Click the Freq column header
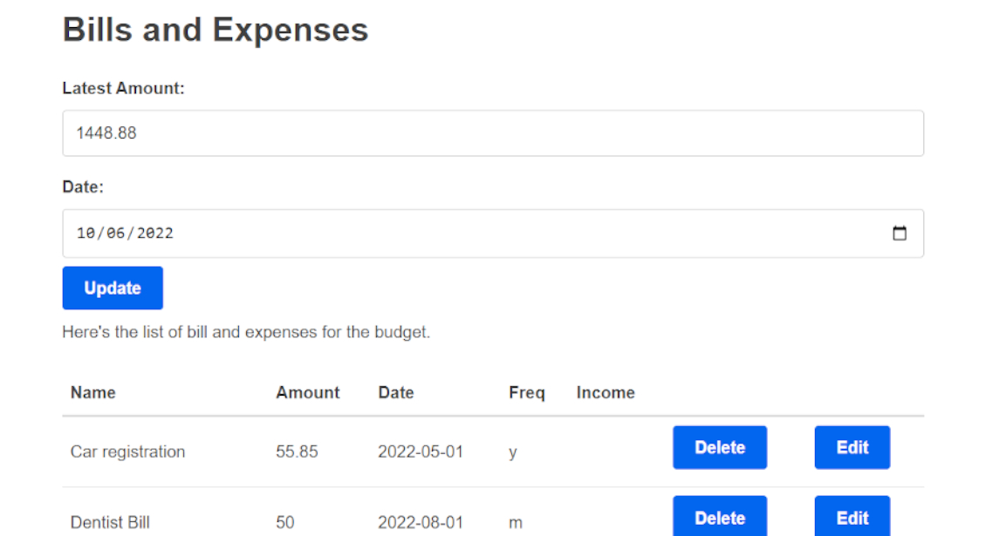Viewport: 999px width, 536px height. click(x=526, y=392)
